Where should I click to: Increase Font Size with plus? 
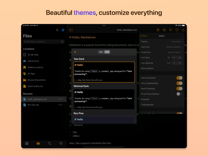(180, 58)
